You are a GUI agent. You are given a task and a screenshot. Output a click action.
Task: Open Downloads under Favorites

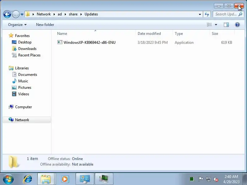[27, 49]
